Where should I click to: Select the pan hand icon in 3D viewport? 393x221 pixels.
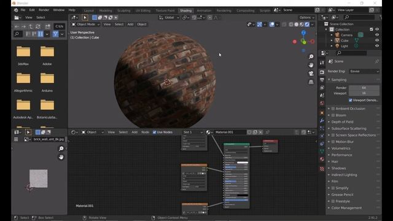click(x=311, y=65)
